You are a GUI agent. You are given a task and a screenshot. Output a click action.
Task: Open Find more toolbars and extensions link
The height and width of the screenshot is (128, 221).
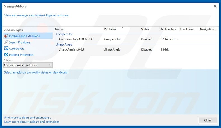click(28, 118)
